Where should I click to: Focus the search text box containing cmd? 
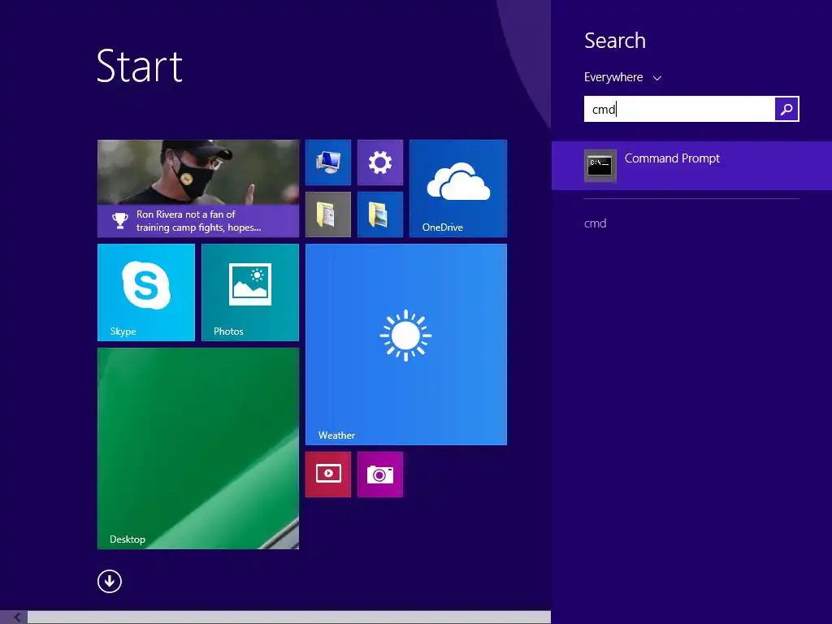[x=679, y=110]
